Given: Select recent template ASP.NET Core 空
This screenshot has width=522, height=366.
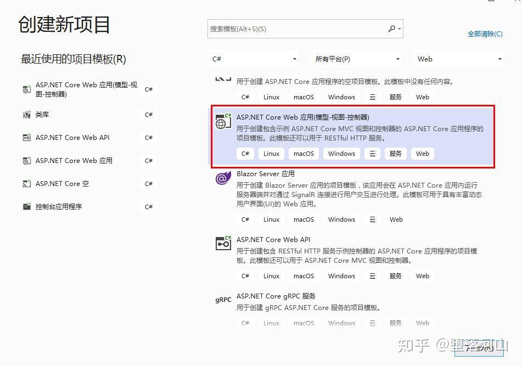Looking at the screenshot, I should click(89, 183).
